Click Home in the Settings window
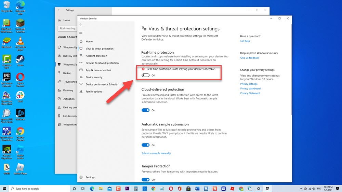This screenshot has width=342, height=192. coord(66,20)
